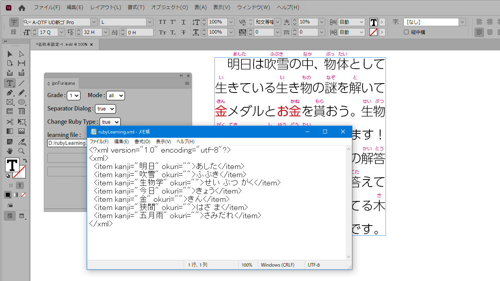Viewport: 500px width, 281px height.
Task: Select the Type tool in toolbox
Action: point(10,83)
